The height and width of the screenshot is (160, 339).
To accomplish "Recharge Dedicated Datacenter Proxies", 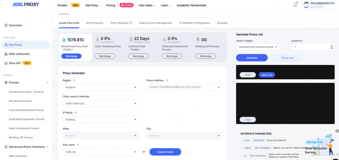I will point(172,56).
